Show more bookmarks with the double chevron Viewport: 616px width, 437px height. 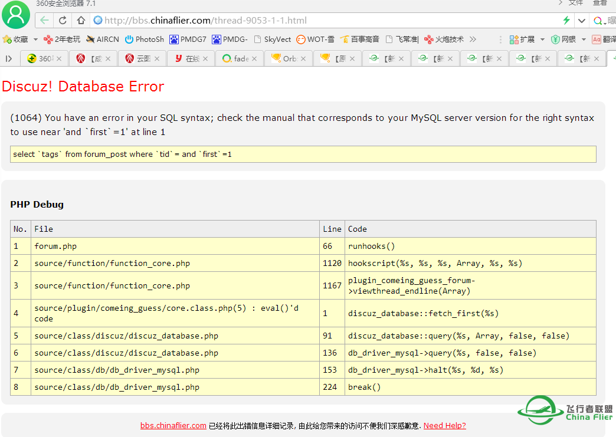tap(473, 40)
